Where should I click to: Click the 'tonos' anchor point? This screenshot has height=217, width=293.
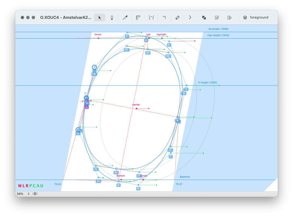coord(98,38)
